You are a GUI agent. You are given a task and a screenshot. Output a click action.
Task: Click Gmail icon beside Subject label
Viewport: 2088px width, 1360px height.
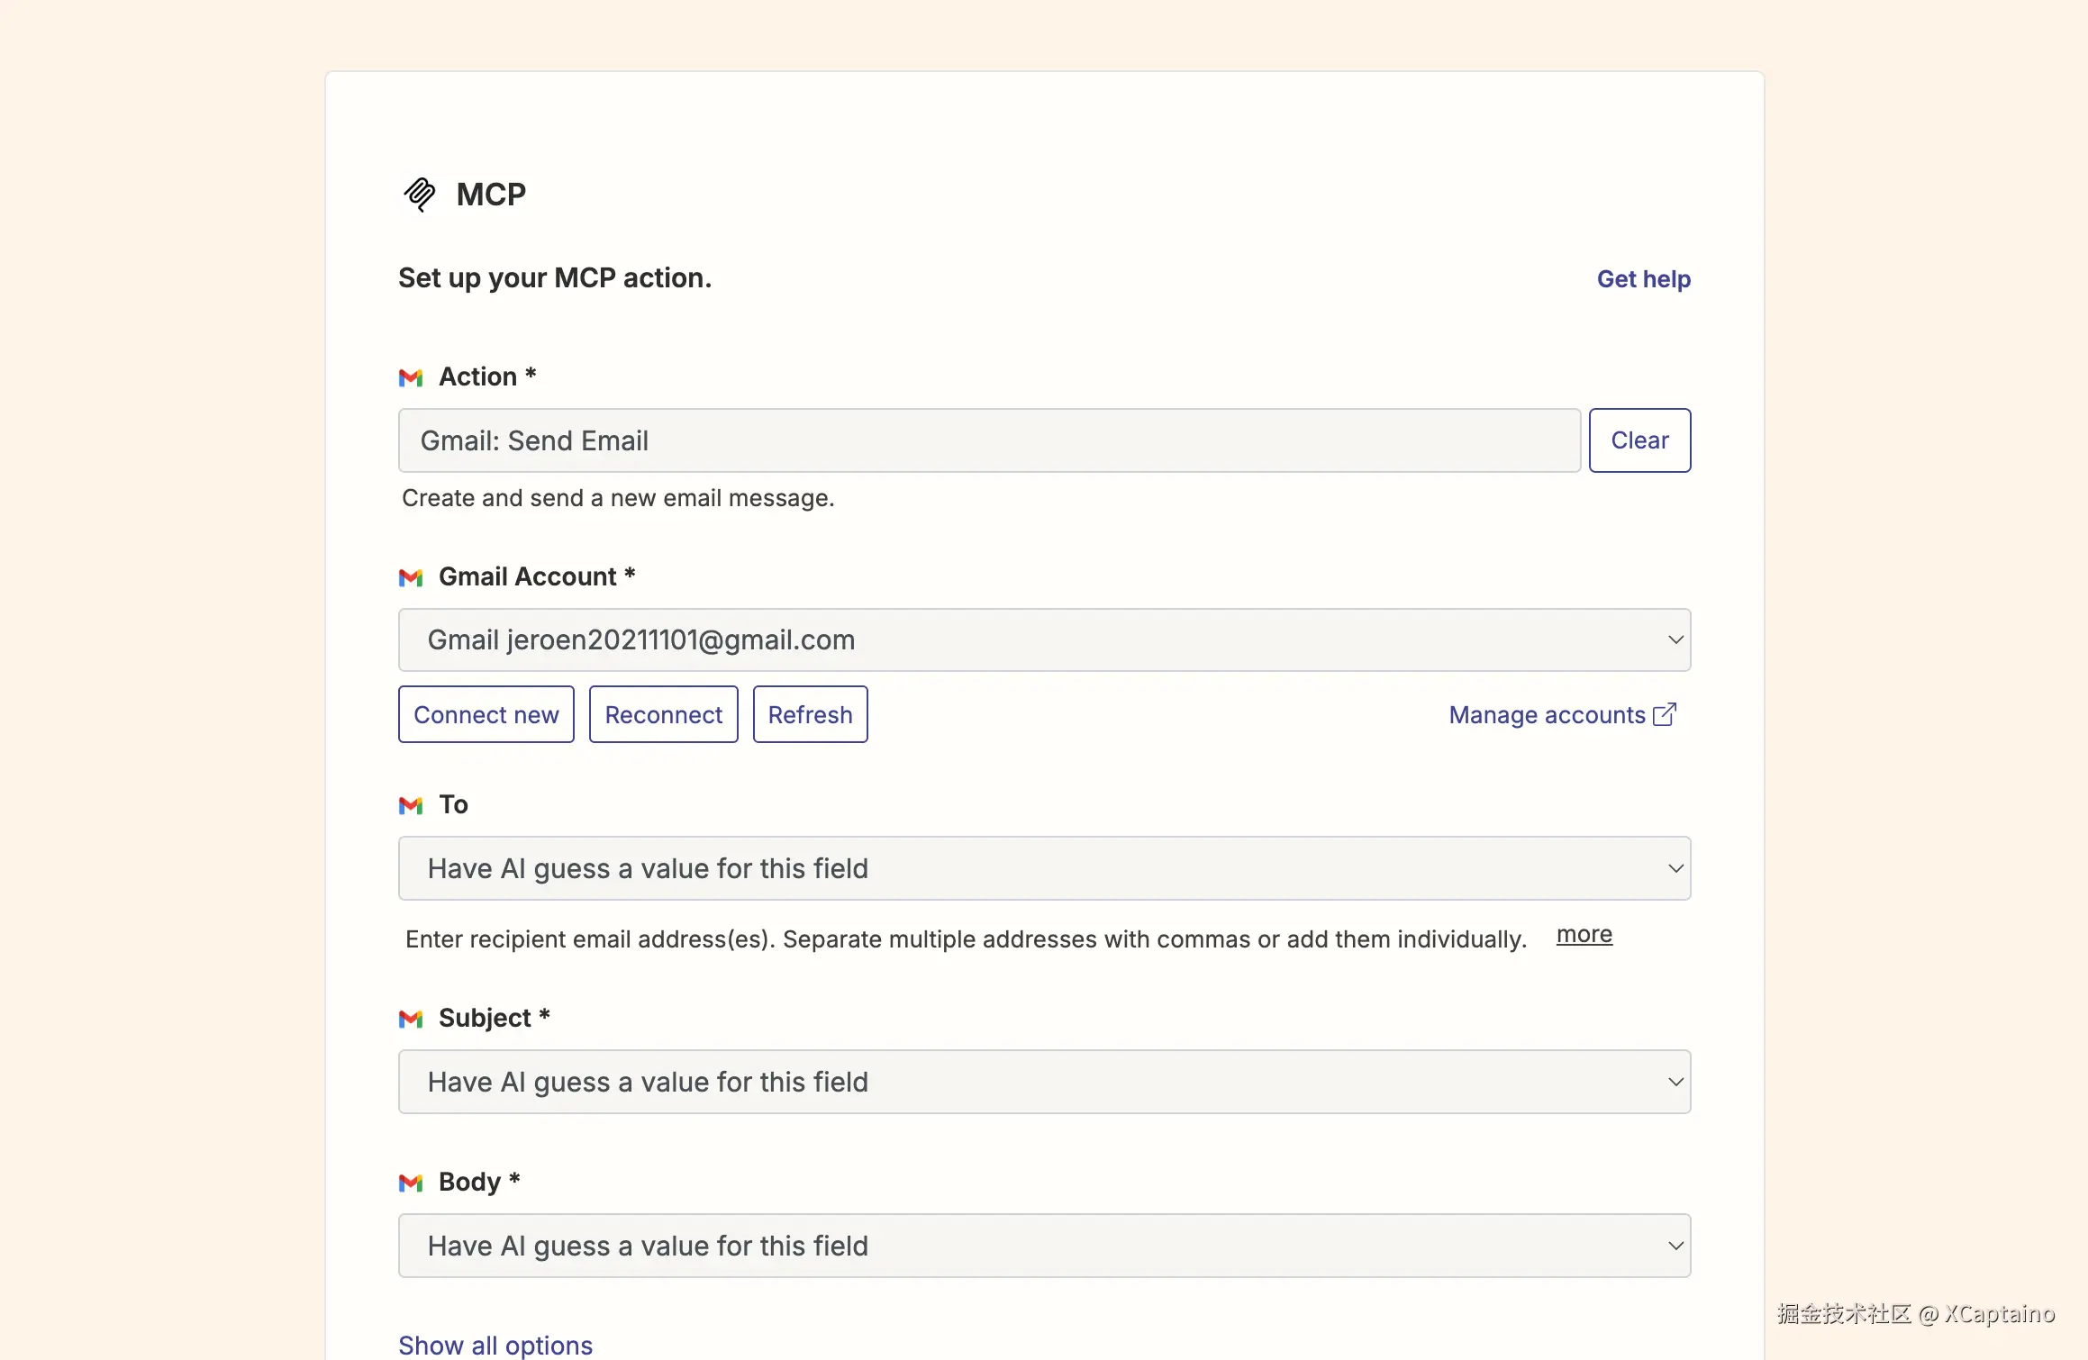(x=411, y=1019)
